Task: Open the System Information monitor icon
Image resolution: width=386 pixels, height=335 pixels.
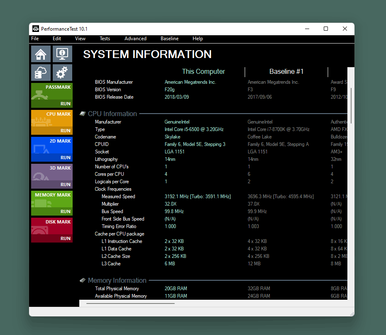Action: click(63, 54)
